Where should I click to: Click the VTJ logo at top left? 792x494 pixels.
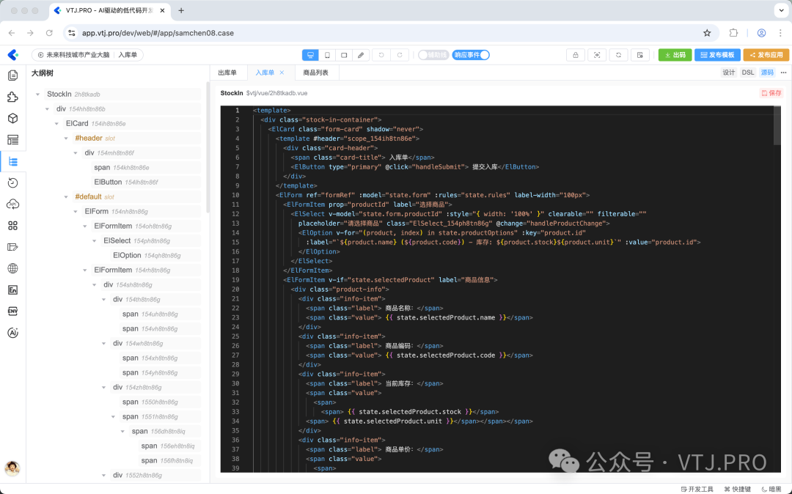(12, 54)
